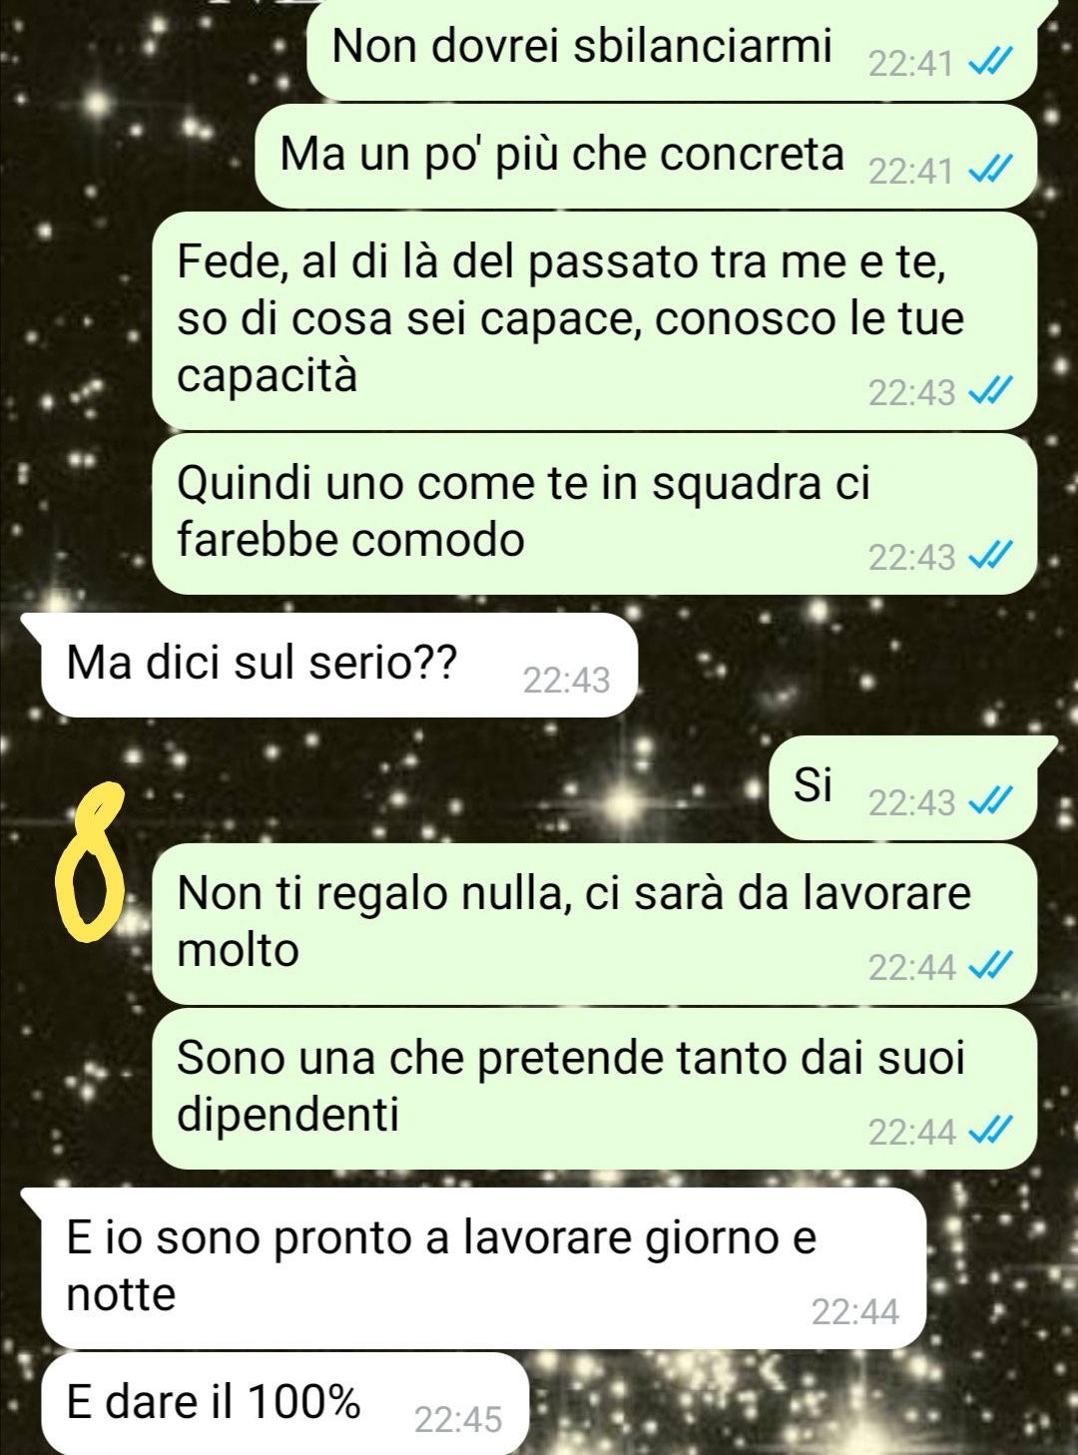Viewport: 1078px width, 1455px height.
Task: Tap the 'Non dovrei sbilanciarmi' message text
Action: click(x=582, y=46)
